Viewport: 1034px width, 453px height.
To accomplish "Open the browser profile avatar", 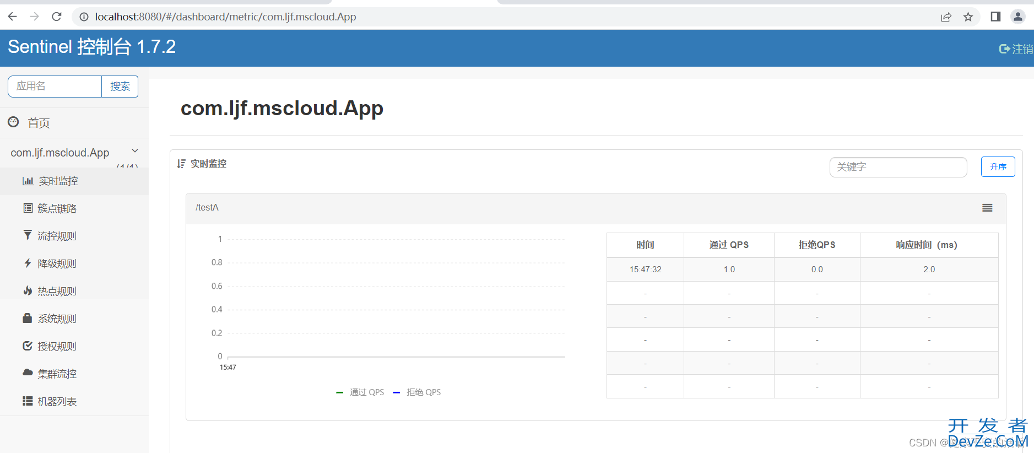I will coord(1018,17).
